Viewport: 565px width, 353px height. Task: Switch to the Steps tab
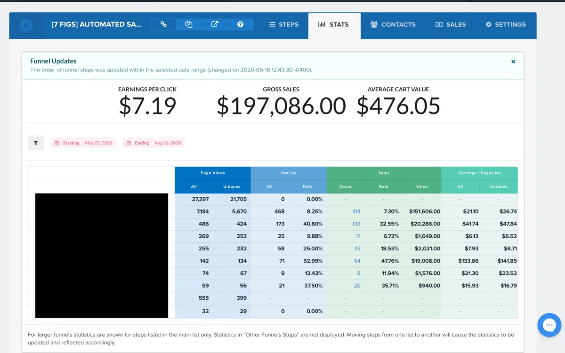click(284, 24)
